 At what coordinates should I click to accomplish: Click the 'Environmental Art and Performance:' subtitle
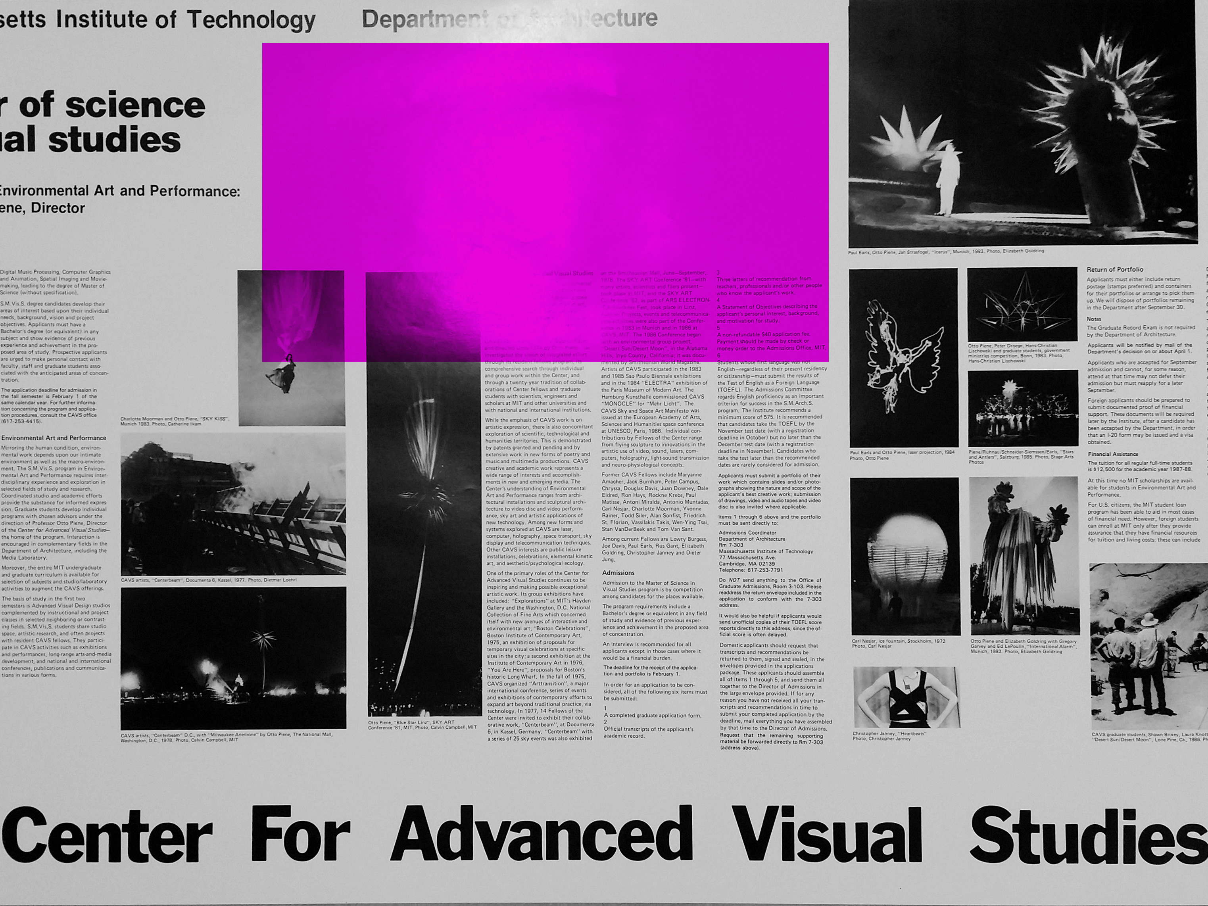point(119,191)
